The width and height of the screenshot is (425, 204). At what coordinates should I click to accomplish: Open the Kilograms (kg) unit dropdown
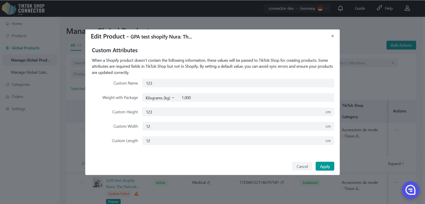click(160, 98)
